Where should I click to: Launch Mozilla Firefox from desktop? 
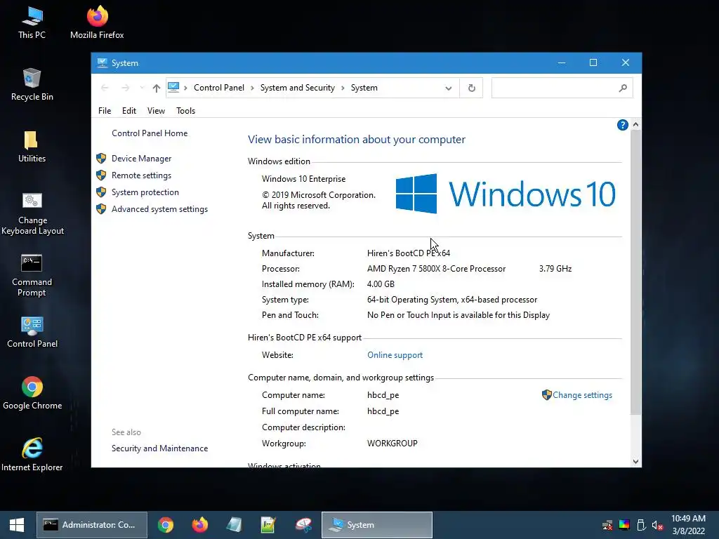(x=97, y=22)
